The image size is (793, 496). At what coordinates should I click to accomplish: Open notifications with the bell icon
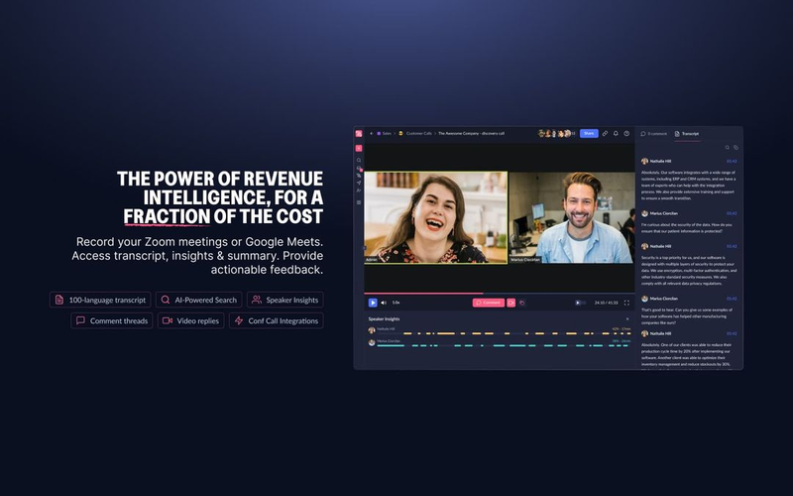coord(616,134)
